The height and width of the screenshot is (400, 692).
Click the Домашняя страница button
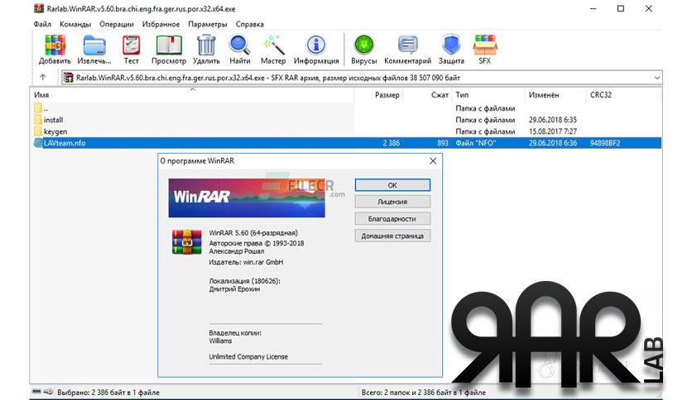pyautogui.click(x=392, y=236)
